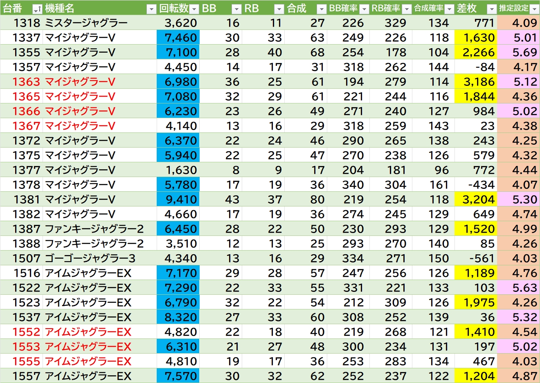
Task: Open the 推定設定 column filter dropdown
Action: click(x=534, y=9)
